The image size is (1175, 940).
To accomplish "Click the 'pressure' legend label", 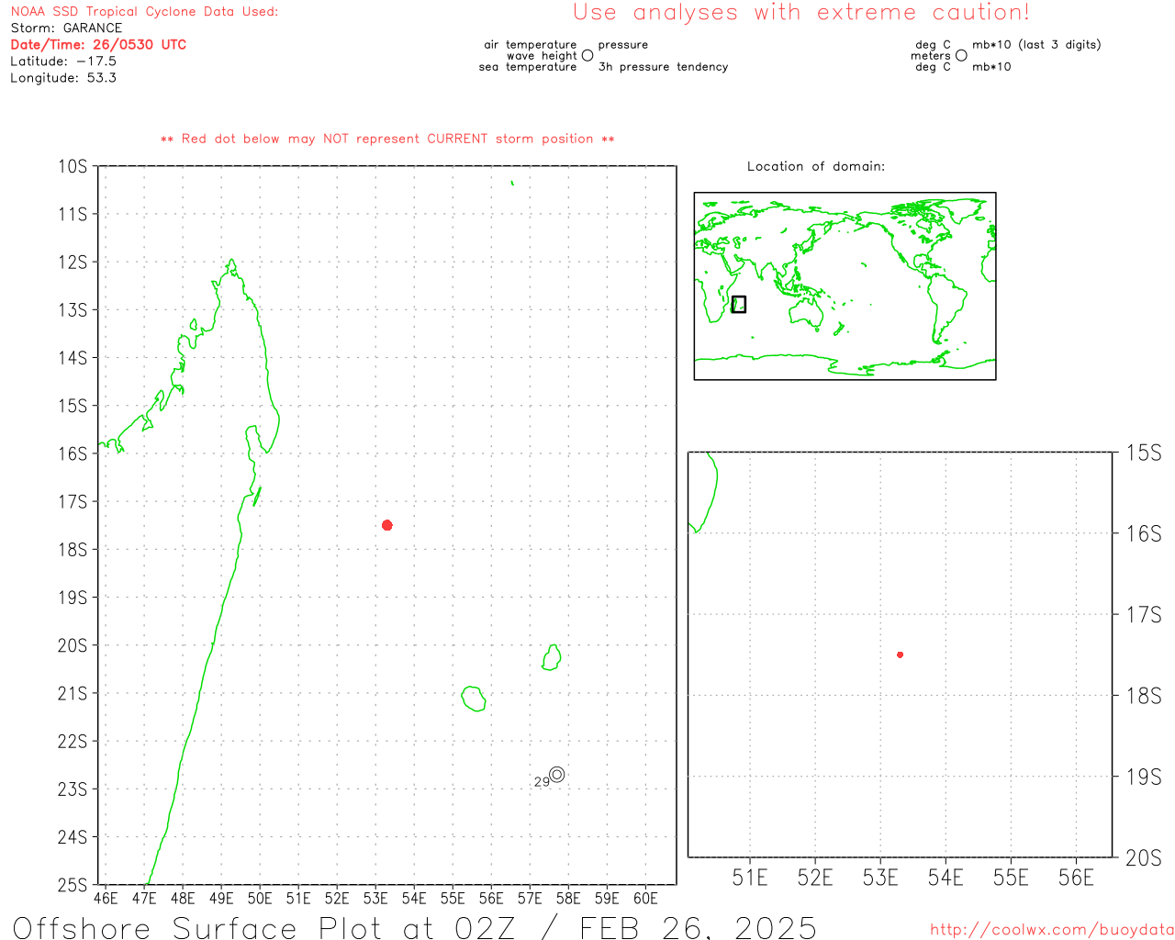I will coord(623,44).
